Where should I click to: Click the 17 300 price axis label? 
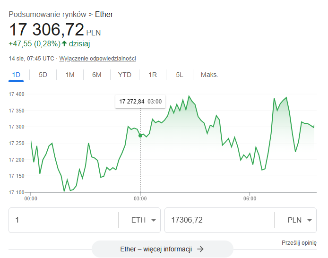tap(17, 127)
